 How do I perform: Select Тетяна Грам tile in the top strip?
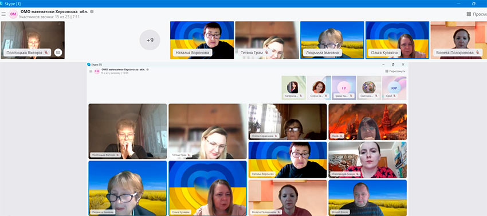click(267, 40)
